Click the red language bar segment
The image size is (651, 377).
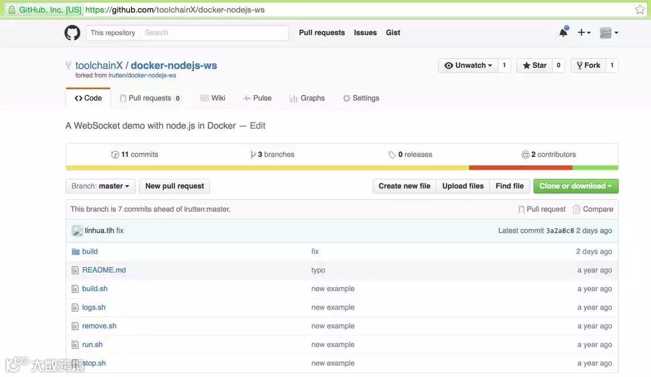[521, 168]
